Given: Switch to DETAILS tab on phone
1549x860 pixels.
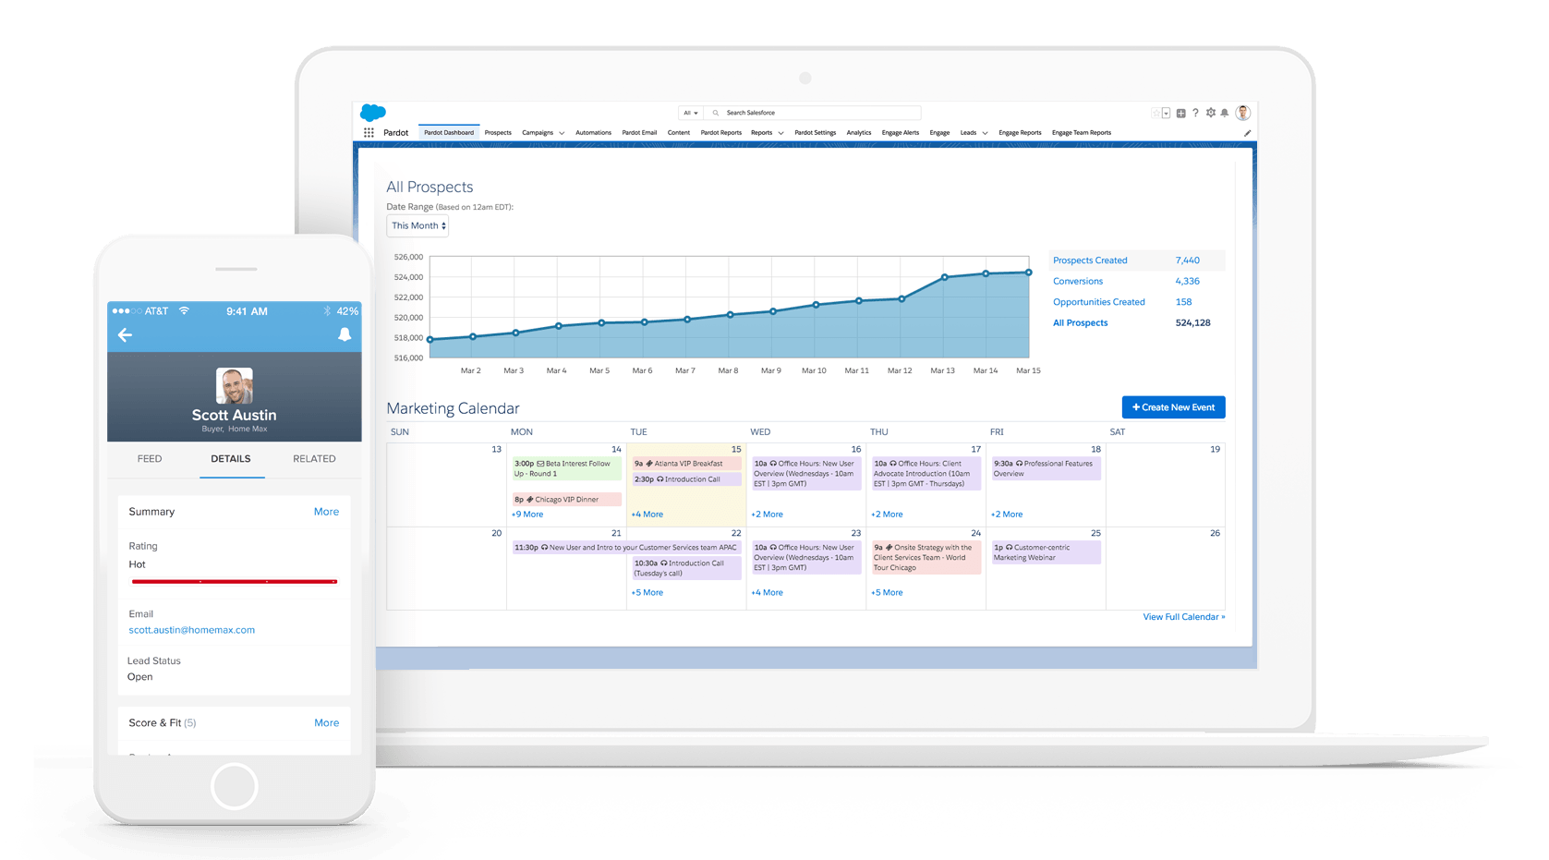Looking at the screenshot, I should [x=231, y=458].
